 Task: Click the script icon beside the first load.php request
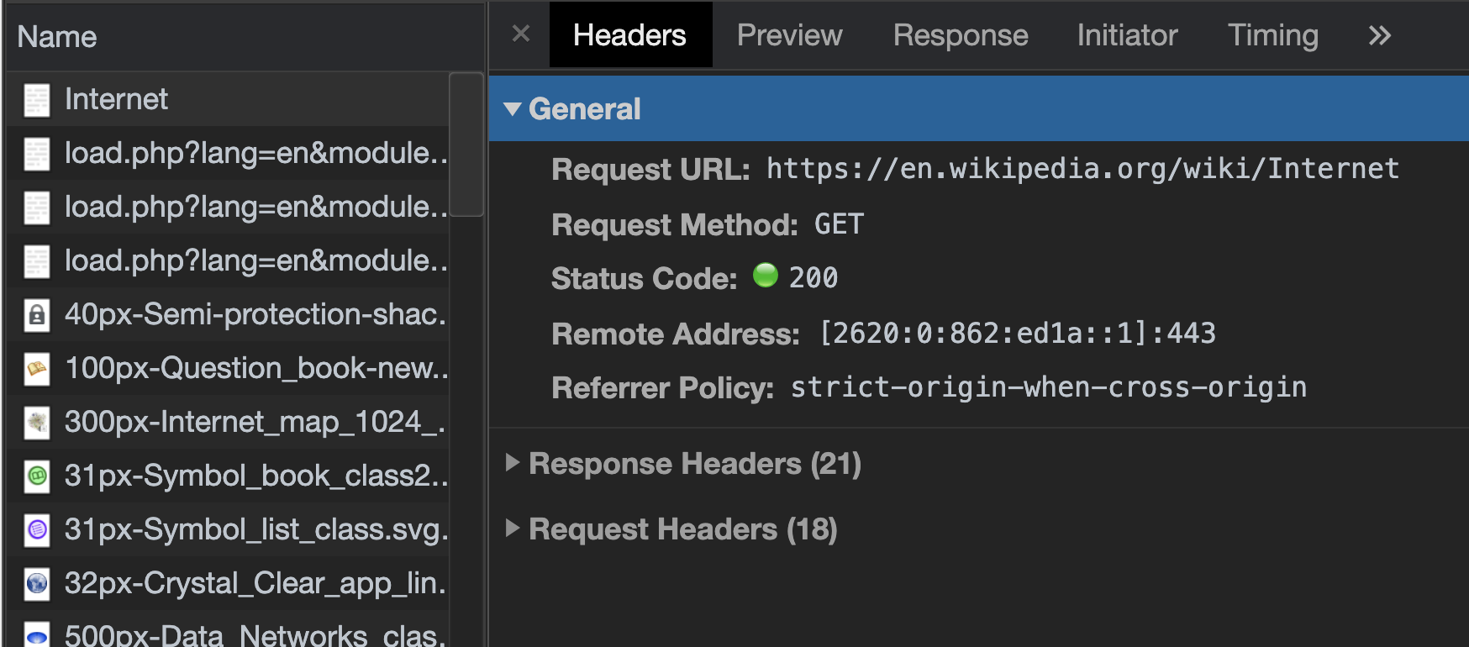click(x=35, y=153)
